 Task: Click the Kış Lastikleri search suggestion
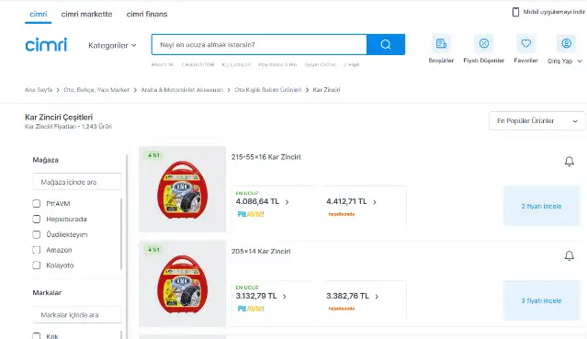[x=236, y=65]
